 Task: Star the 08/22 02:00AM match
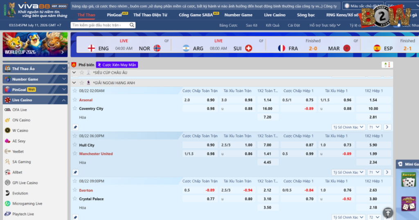[75, 91]
